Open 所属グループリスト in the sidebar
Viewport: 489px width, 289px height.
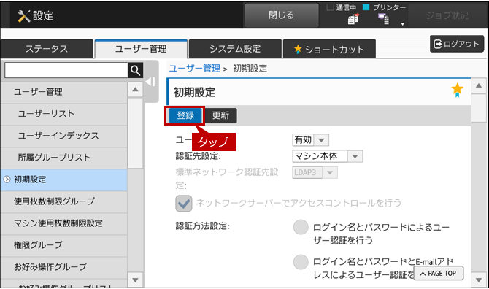point(64,158)
